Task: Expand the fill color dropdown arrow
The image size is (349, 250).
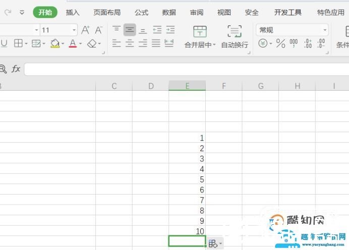Action: (63, 43)
